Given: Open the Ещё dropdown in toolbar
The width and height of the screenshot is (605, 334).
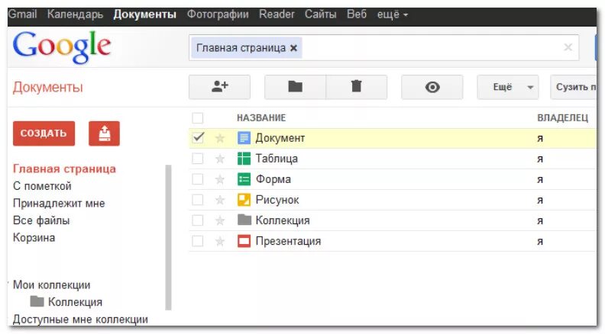Looking at the screenshot, I should [x=508, y=87].
